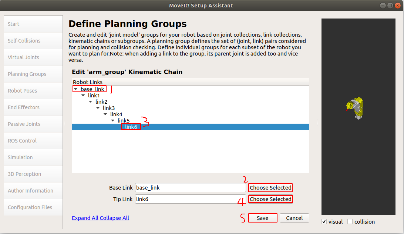Image resolution: width=404 pixels, height=234 pixels.
Task: Save the kinematic chain
Action: point(263,218)
